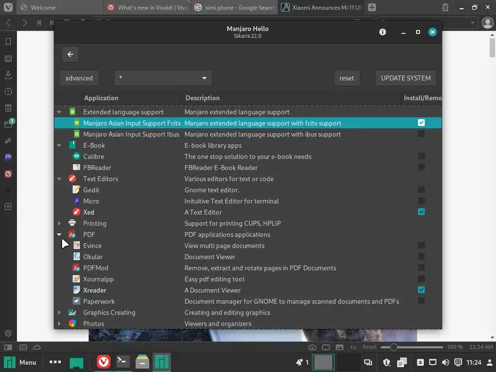Click the advanced button
Image resolution: width=496 pixels, height=372 pixels.
[x=79, y=78]
